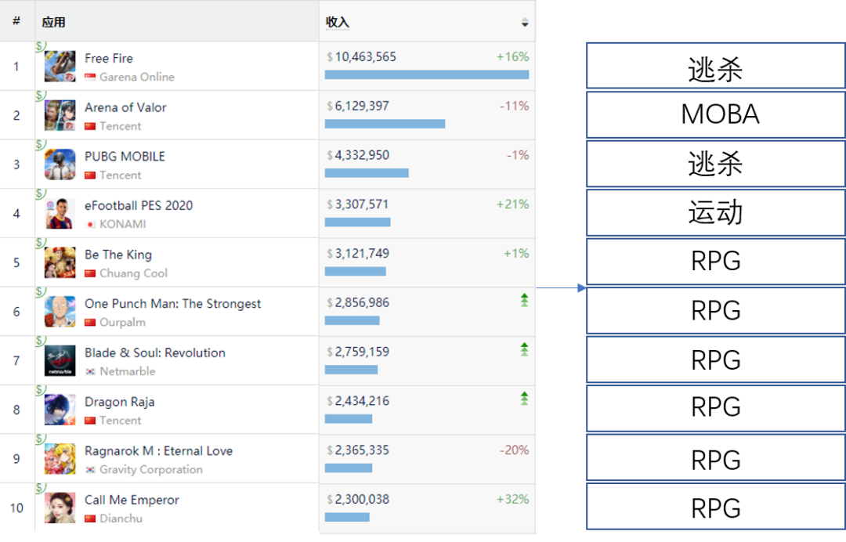The image size is (846, 542).
Task: Open the Ragnarok M app icon
Action: point(60,459)
